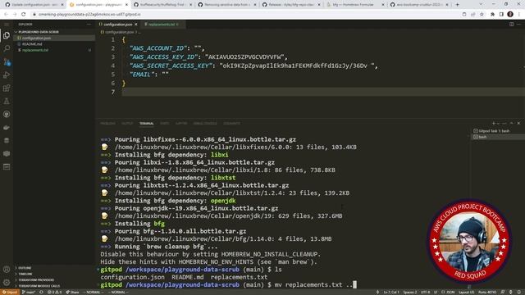This screenshot has width=525, height=295.
Task: Click in the terminal command prompt line
Action: tap(228, 284)
